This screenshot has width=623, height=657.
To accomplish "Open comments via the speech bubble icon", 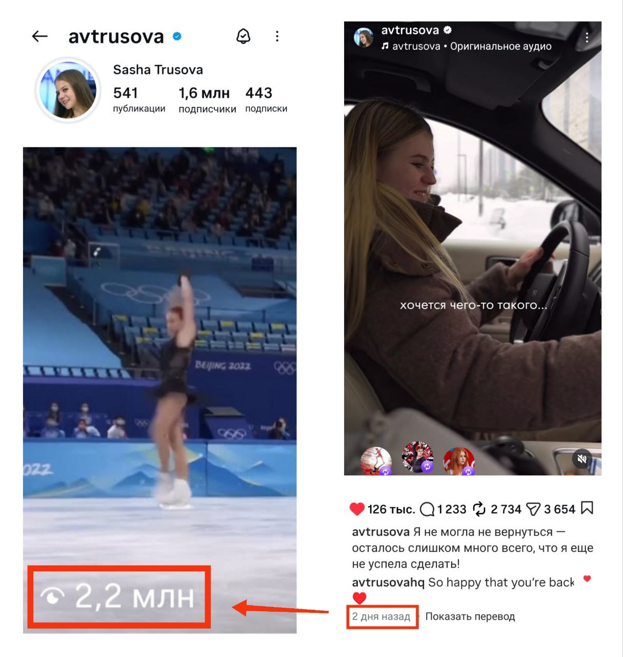I will tap(427, 509).
